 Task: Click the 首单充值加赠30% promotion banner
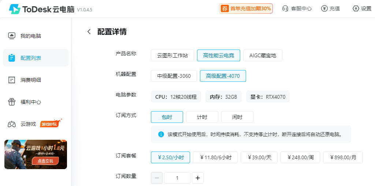point(246,9)
